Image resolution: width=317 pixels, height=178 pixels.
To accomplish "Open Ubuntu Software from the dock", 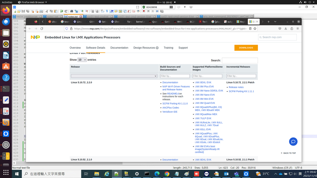I will 6,67.
